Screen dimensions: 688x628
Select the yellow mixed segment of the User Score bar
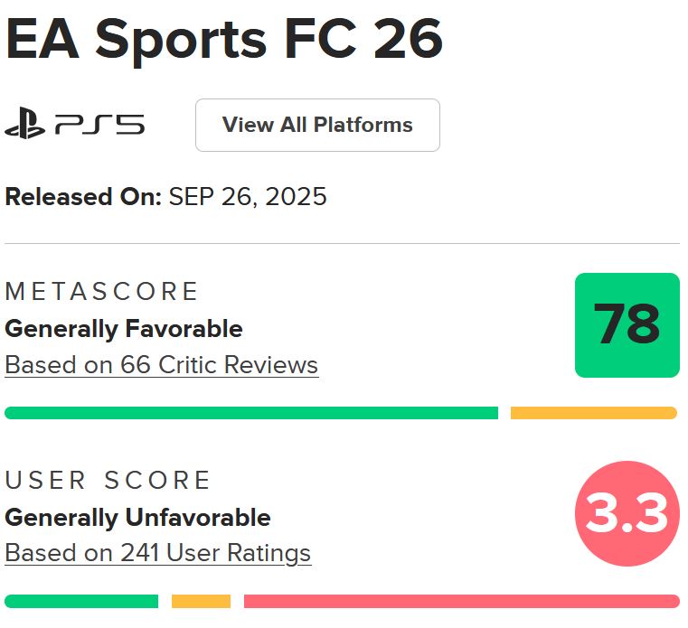click(201, 601)
